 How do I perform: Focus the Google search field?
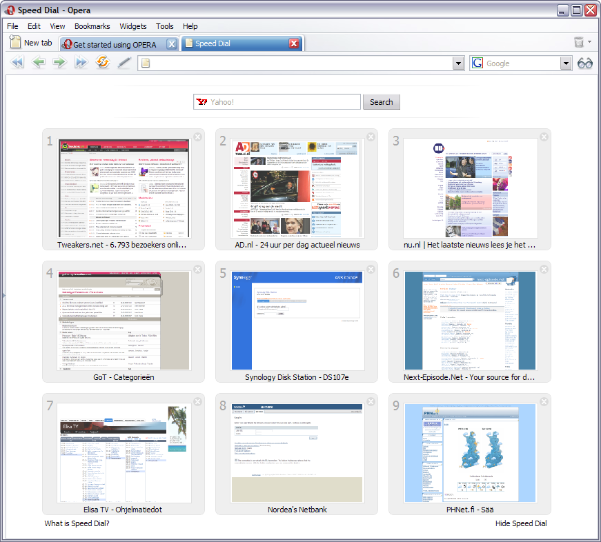pyautogui.click(x=522, y=63)
